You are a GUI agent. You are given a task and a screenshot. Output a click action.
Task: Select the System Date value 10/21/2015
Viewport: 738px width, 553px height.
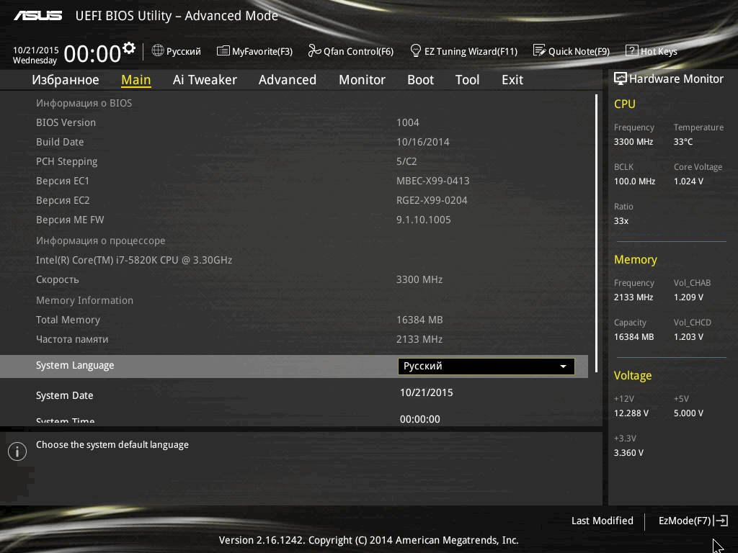click(427, 392)
